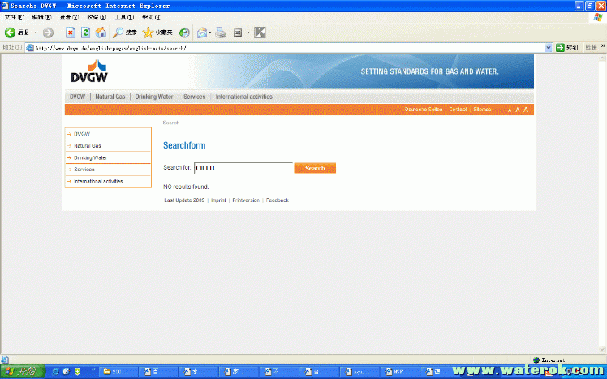Click the second quick launch icon
Screen dimensions: 607x379
tap(67, 372)
